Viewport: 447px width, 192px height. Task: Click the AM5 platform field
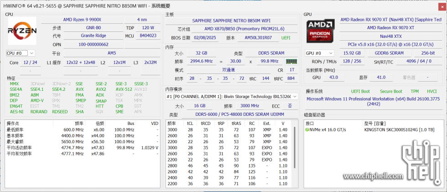tap(111, 53)
